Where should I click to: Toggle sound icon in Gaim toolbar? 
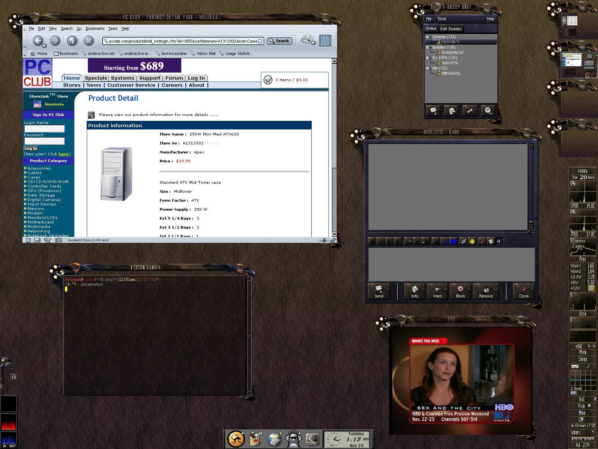[x=500, y=242]
